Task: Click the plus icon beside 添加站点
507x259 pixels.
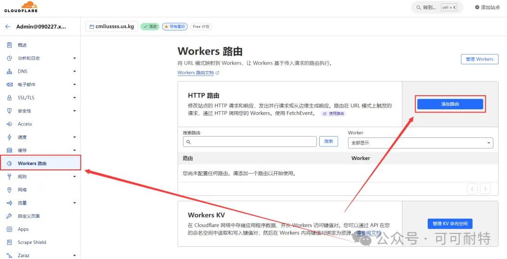Action: pos(477,7)
